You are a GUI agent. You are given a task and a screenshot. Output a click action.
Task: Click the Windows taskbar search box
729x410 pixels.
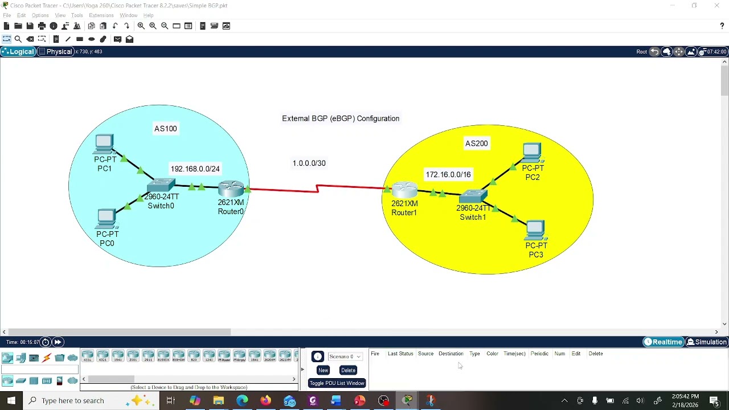click(91, 401)
